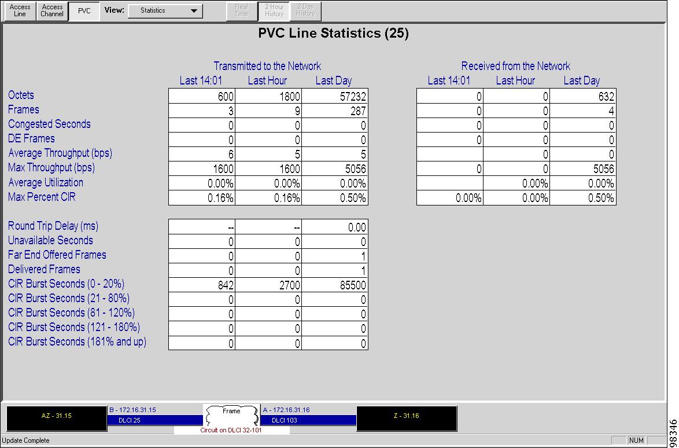Select the Z - 31.16 endpoint node
679x448 pixels.
pyautogui.click(x=407, y=418)
